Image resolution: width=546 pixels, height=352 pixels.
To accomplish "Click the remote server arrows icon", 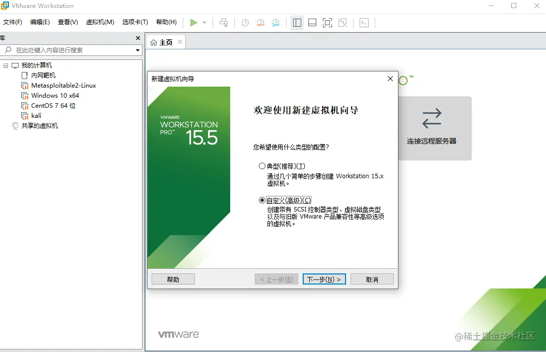I will coord(432,119).
